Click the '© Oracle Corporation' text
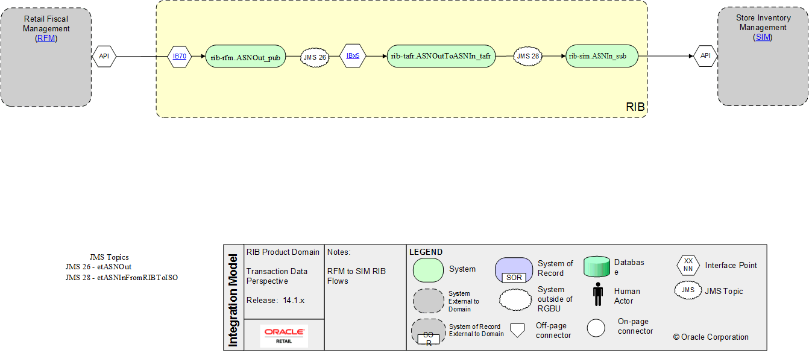Viewport: 809px width, 353px height. (x=711, y=337)
